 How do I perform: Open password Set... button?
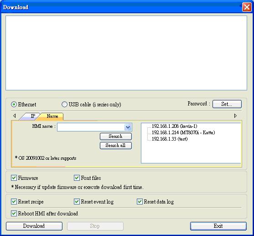click(x=227, y=104)
